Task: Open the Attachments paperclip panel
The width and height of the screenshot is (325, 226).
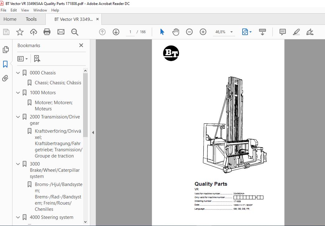Action: [5, 78]
